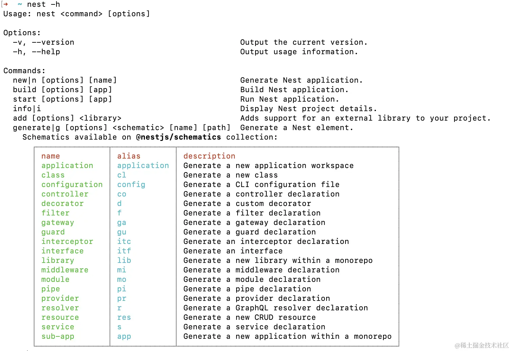Screen dimensions: 511x351
Task: Click the 'new|n [options] [name]' command
Action: click(65, 80)
